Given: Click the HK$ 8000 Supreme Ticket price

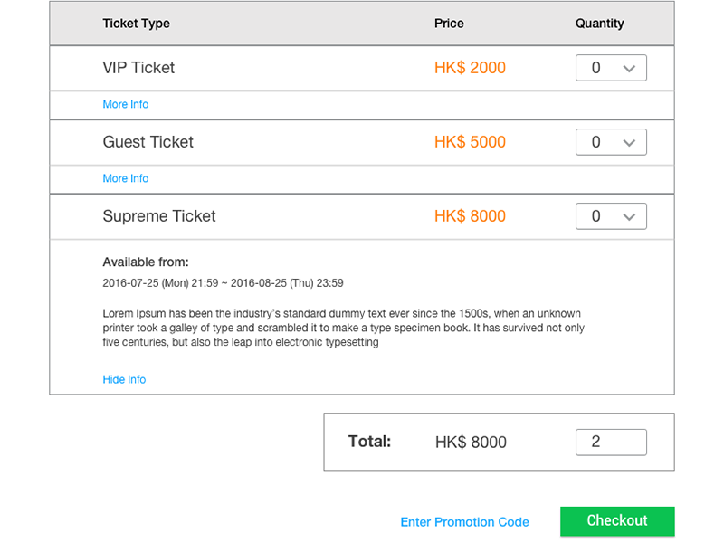Looking at the screenshot, I should tap(470, 216).
